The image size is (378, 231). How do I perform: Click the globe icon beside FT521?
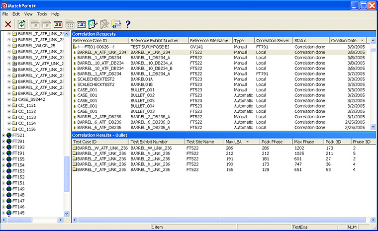click(x=9, y=135)
